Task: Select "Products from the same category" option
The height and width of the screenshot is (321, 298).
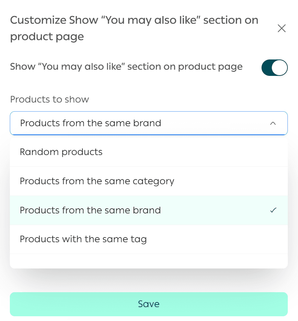Action: click(x=97, y=181)
